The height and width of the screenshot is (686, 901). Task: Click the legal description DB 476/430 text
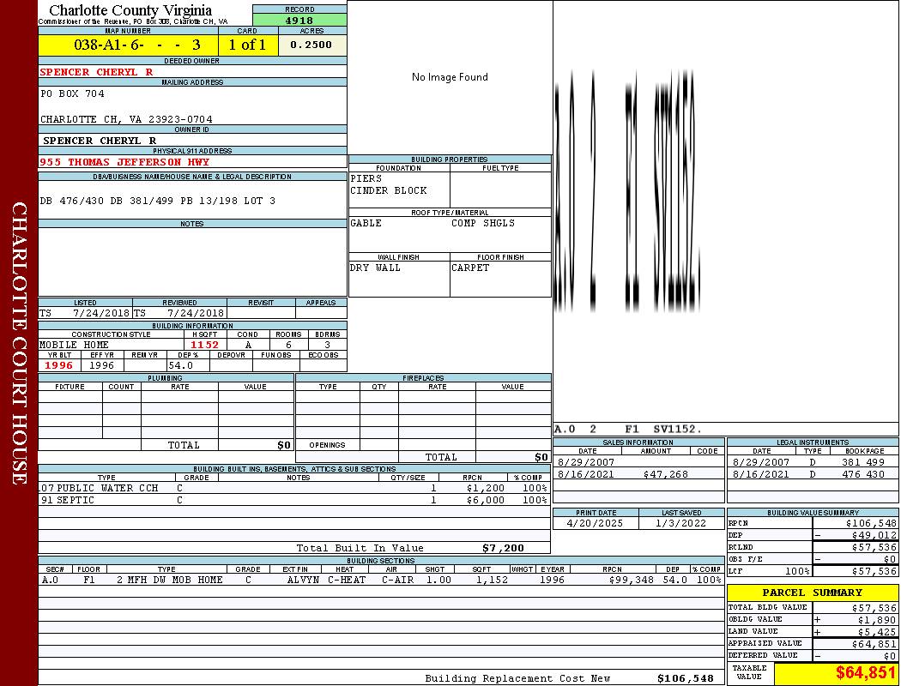(x=157, y=201)
